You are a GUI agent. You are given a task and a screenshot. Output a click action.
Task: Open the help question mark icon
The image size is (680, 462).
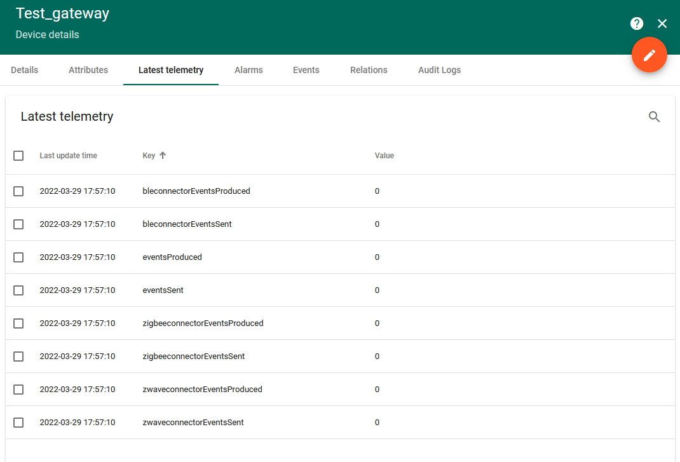636,24
